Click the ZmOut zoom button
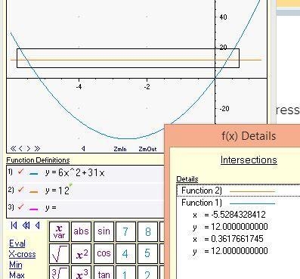 click(147, 149)
